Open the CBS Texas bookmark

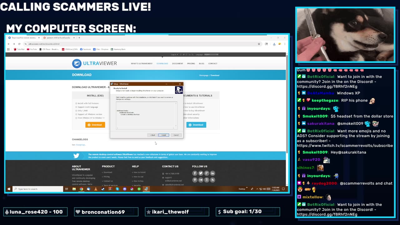tap(49, 49)
